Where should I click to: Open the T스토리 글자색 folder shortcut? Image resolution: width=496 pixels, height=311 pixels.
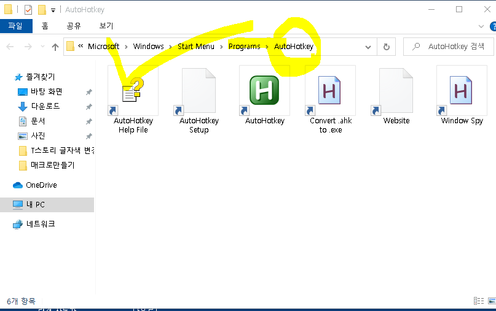click(x=57, y=151)
